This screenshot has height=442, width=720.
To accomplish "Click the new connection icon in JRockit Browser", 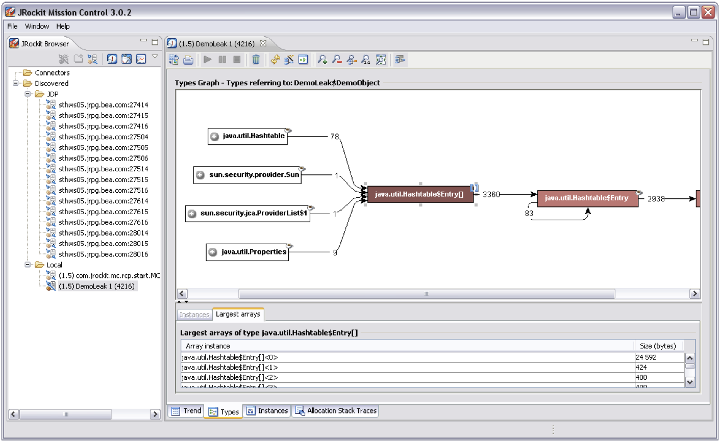I will point(64,59).
